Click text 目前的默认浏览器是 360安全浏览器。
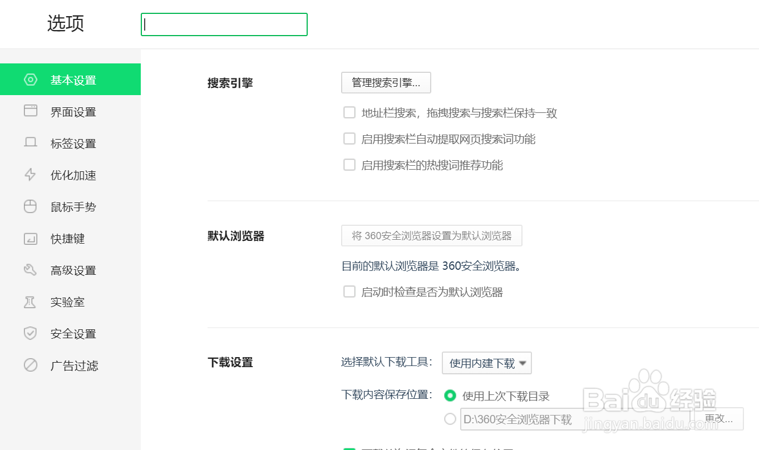Viewport: 759px width, 450px height. [x=432, y=266]
